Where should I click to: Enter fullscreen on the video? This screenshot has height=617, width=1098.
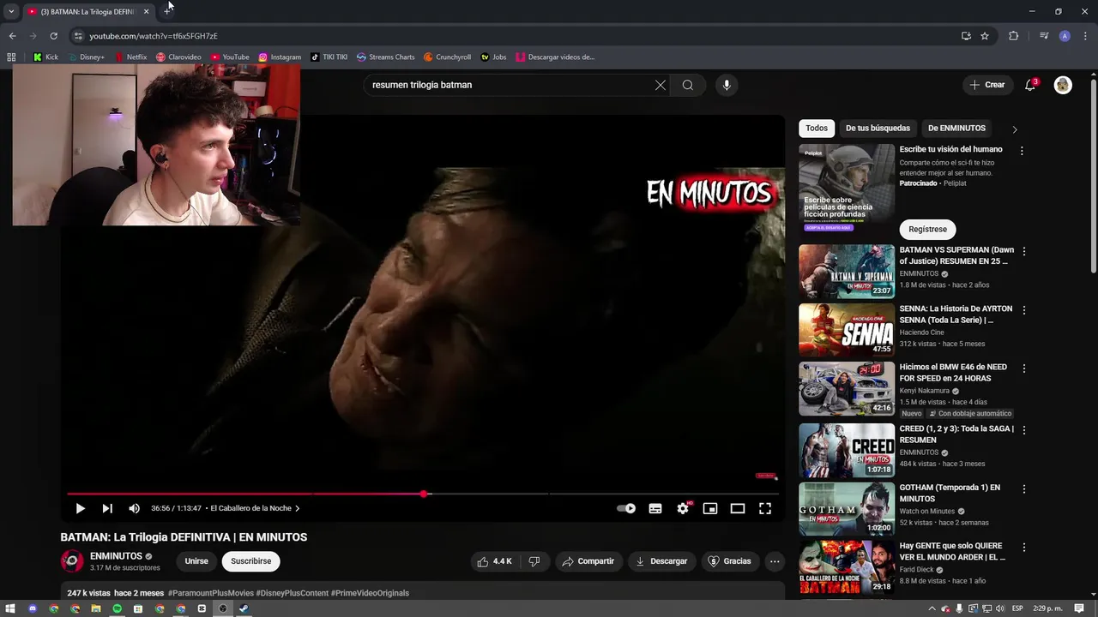pyautogui.click(x=765, y=508)
